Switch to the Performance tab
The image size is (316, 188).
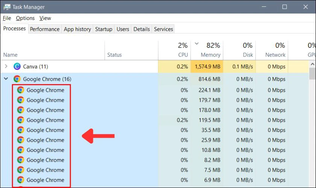tap(45, 29)
